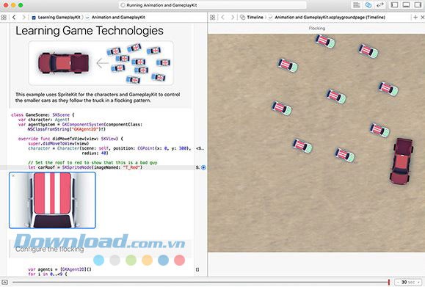Viewport: 425px width, 287px height.
Task: Click the truck illustration in documentation
Action: pos(63,63)
